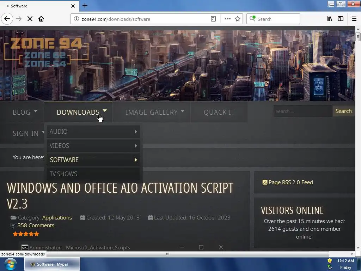Click the horizontal page scrollbar thumb
This screenshot has height=271, width=361.
167,254
